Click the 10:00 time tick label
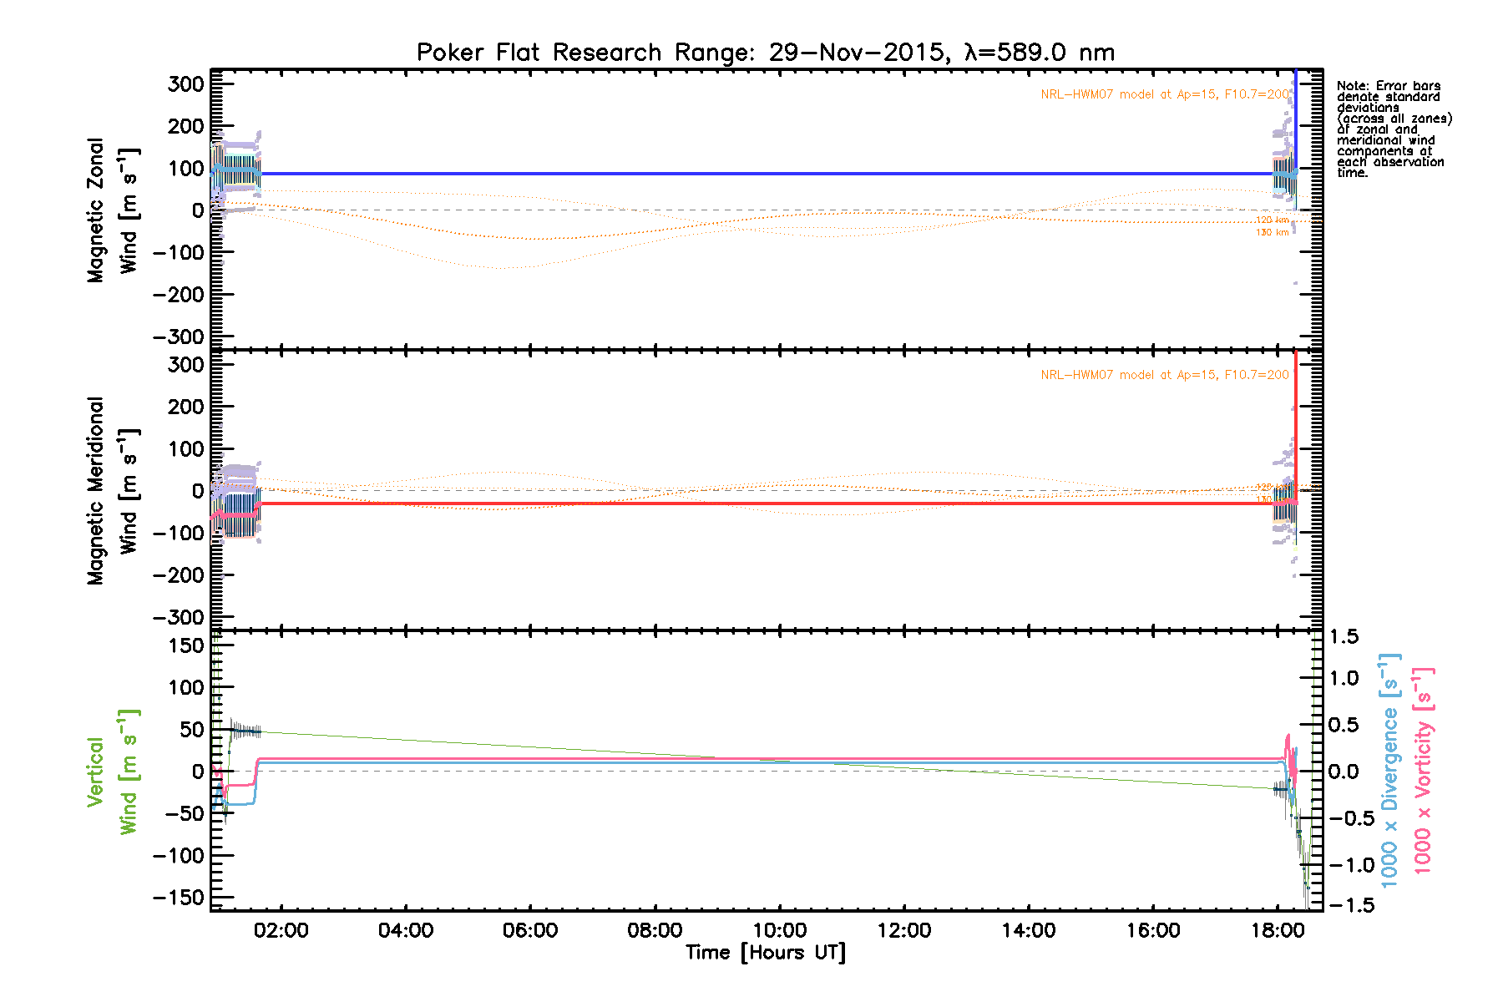Image resolution: width=1503 pixels, height=1002 pixels. click(779, 931)
